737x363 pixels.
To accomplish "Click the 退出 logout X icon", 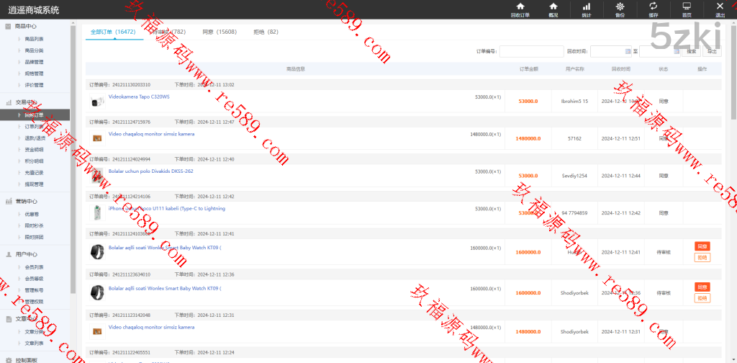I will [720, 9].
